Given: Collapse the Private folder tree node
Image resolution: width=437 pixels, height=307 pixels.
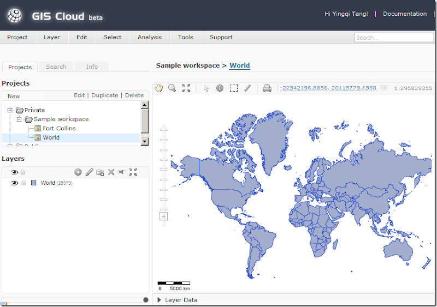Looking at the screenshot, I should pos(10,110).
